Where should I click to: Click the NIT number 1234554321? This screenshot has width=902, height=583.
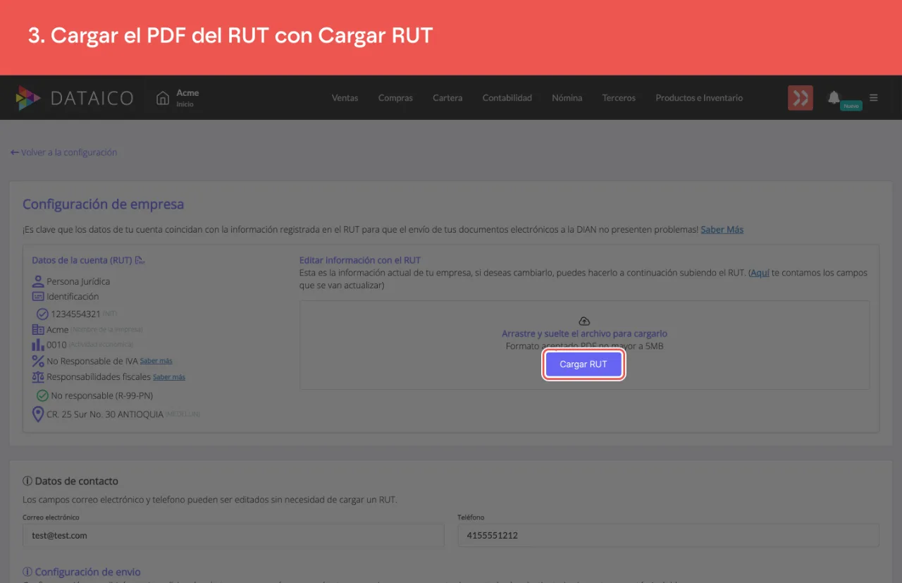(x=76, y=314)
